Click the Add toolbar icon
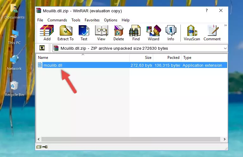The height and width of the screenshot is (157, 243). click(47, 33)
